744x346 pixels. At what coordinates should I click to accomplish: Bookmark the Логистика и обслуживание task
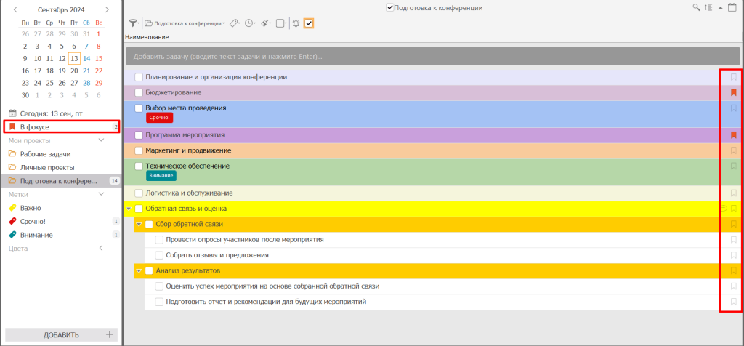[x=734, y=193]
